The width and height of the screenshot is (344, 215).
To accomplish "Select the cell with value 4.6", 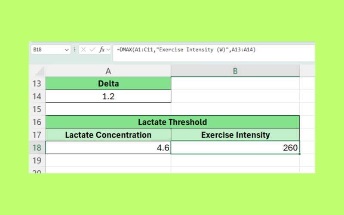I will 108,148.
